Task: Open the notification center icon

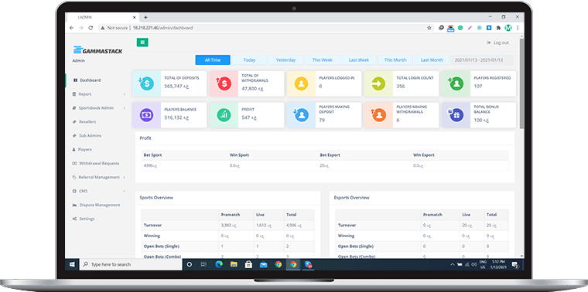Action: pyautogui.click(x=516, y=265)
